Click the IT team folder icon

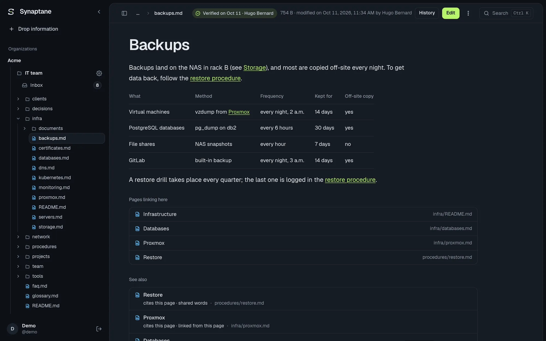[19, 73]
